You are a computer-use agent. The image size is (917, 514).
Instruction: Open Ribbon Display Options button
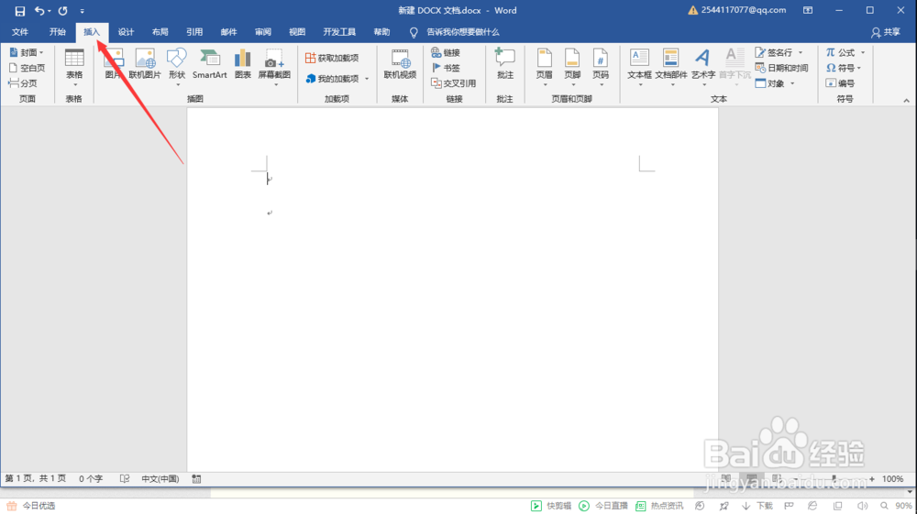pyautogui.click(x=808, y=10)
